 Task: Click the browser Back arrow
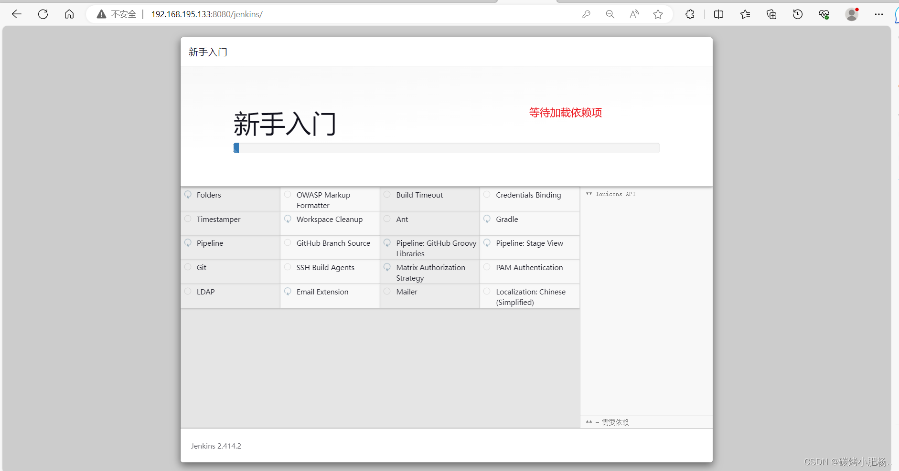[x=17, y=14]
